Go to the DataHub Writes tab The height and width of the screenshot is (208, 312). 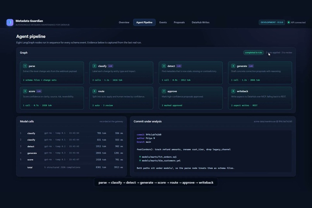pos(201,22)
